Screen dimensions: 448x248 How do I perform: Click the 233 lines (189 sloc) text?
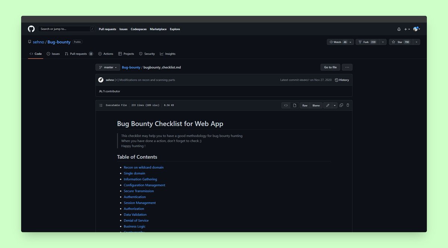[146, 105]
